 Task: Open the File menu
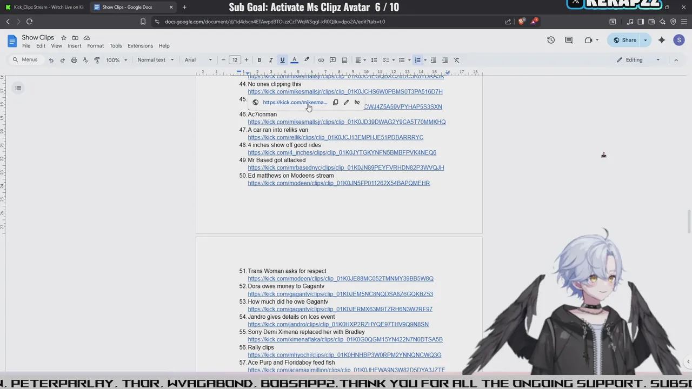tap(26, 46)
